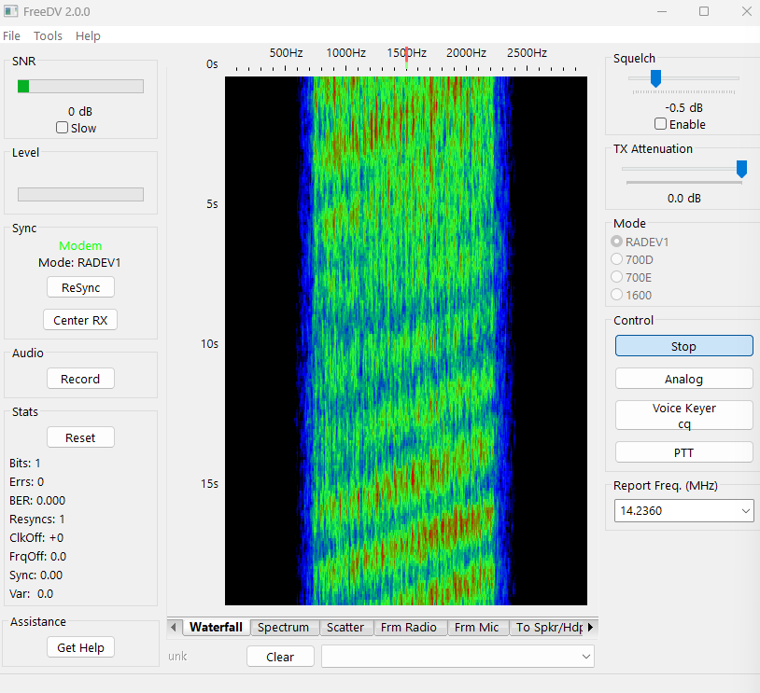Click the PTT button
760x693 pixels.
[x=683, y=452]
